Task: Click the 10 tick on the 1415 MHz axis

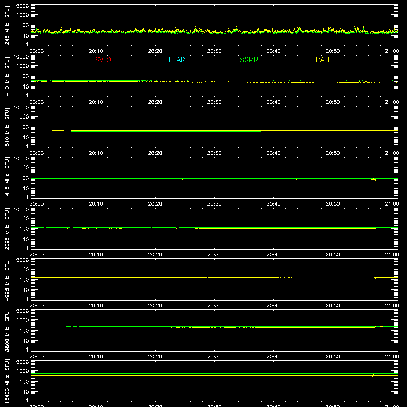Action: (26, 188)
